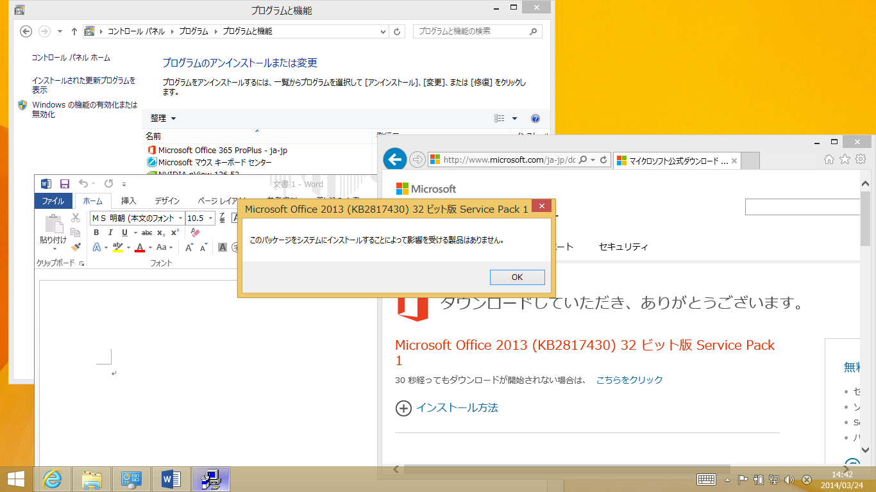Click Back arrow in Internet Explorer
876x492 pixels.
395,160
